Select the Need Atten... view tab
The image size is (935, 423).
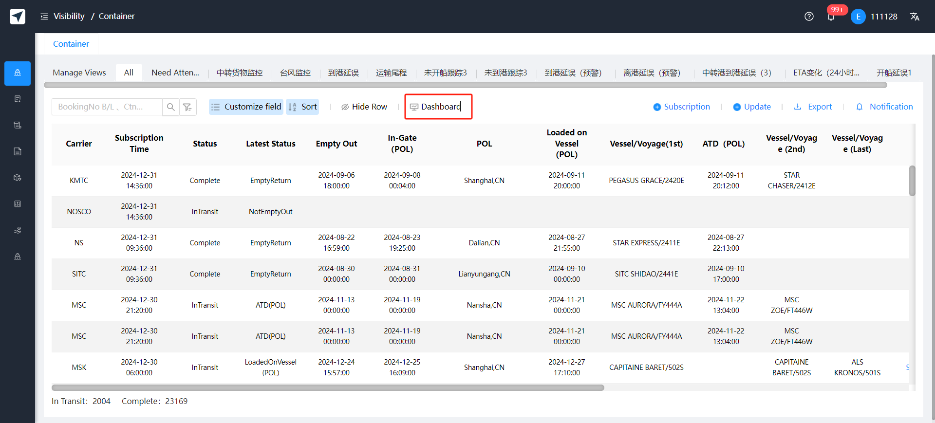(x=175, y=73)
